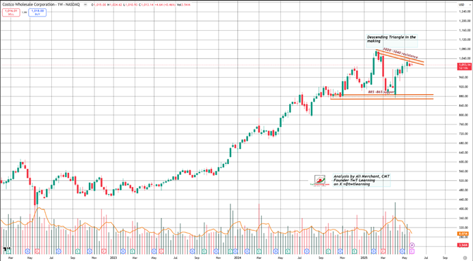The image size is (473, 261).
Task: Click the TradingView logo in chart corner
Action: [5, 249]
